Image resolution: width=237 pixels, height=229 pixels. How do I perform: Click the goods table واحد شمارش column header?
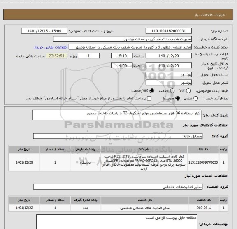(x=85, y=149)
